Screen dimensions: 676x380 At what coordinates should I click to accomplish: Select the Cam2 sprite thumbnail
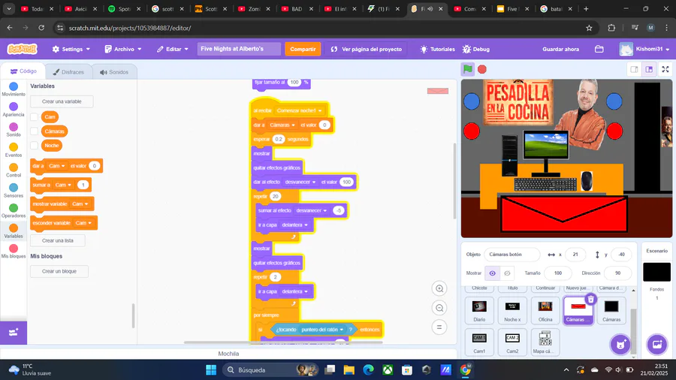(x=512, y=342)
